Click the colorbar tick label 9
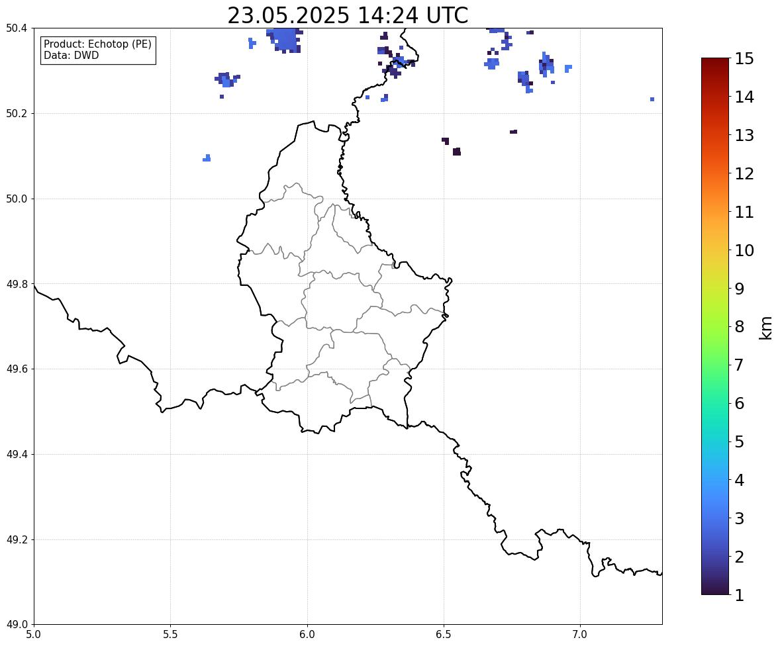780x646 pixels. pos(739,289)
